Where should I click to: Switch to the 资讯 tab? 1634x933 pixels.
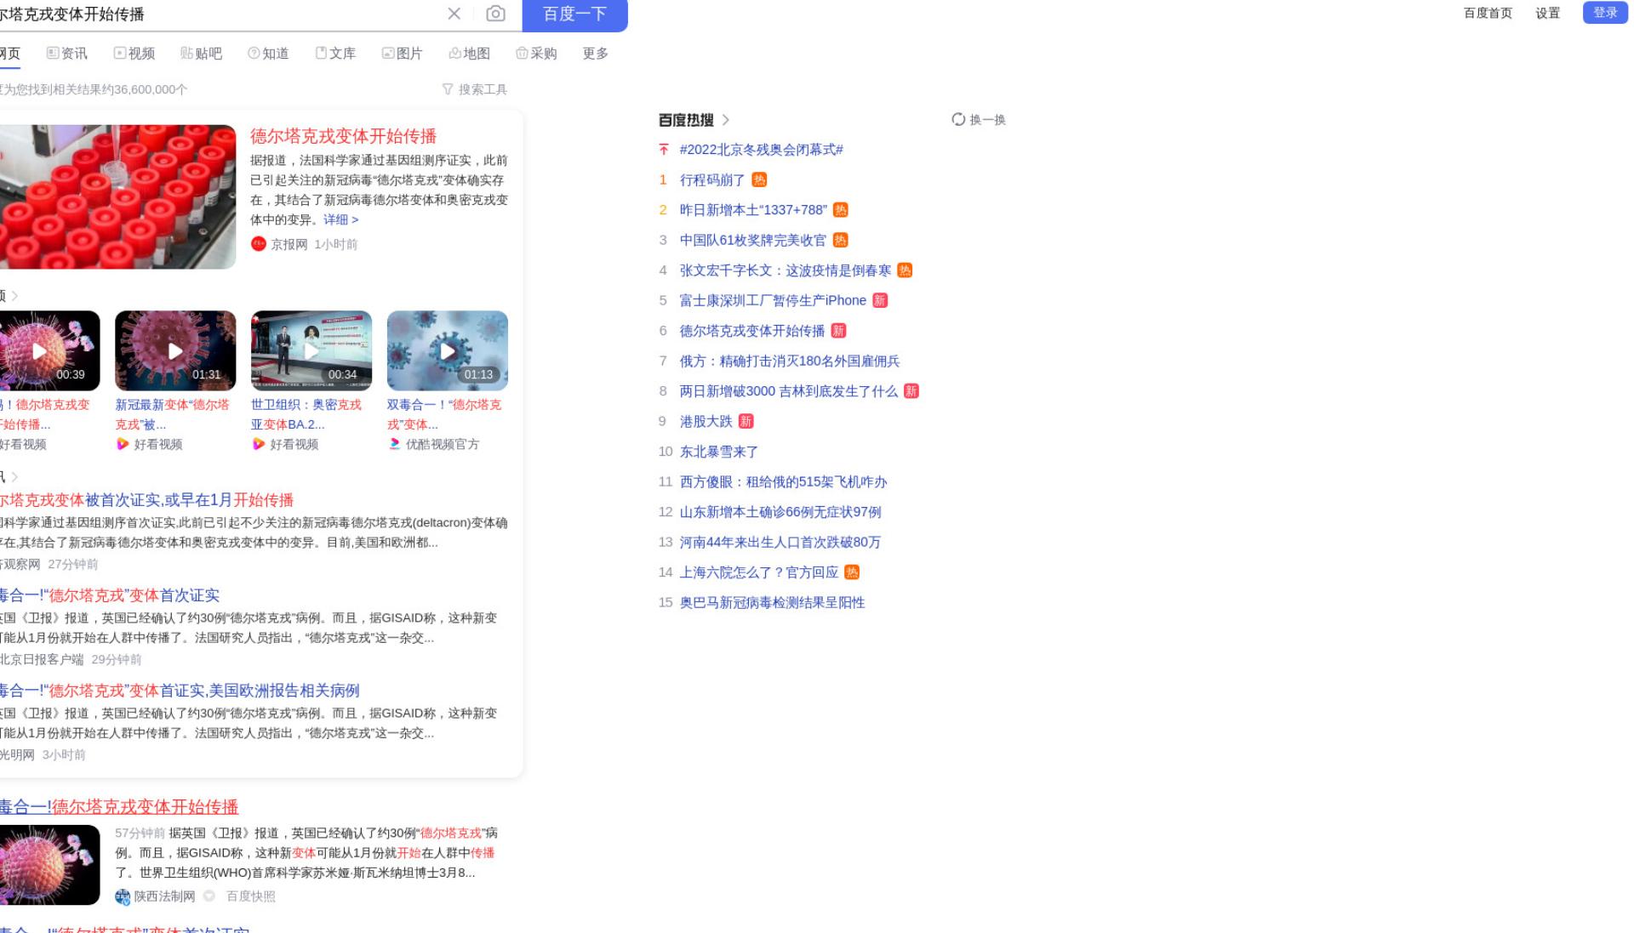click(x=67, y=54)
